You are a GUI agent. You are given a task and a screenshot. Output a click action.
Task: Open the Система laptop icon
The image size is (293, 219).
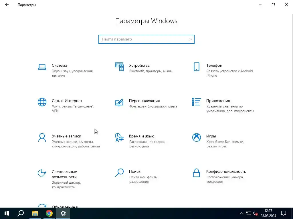tap(42, 67)
